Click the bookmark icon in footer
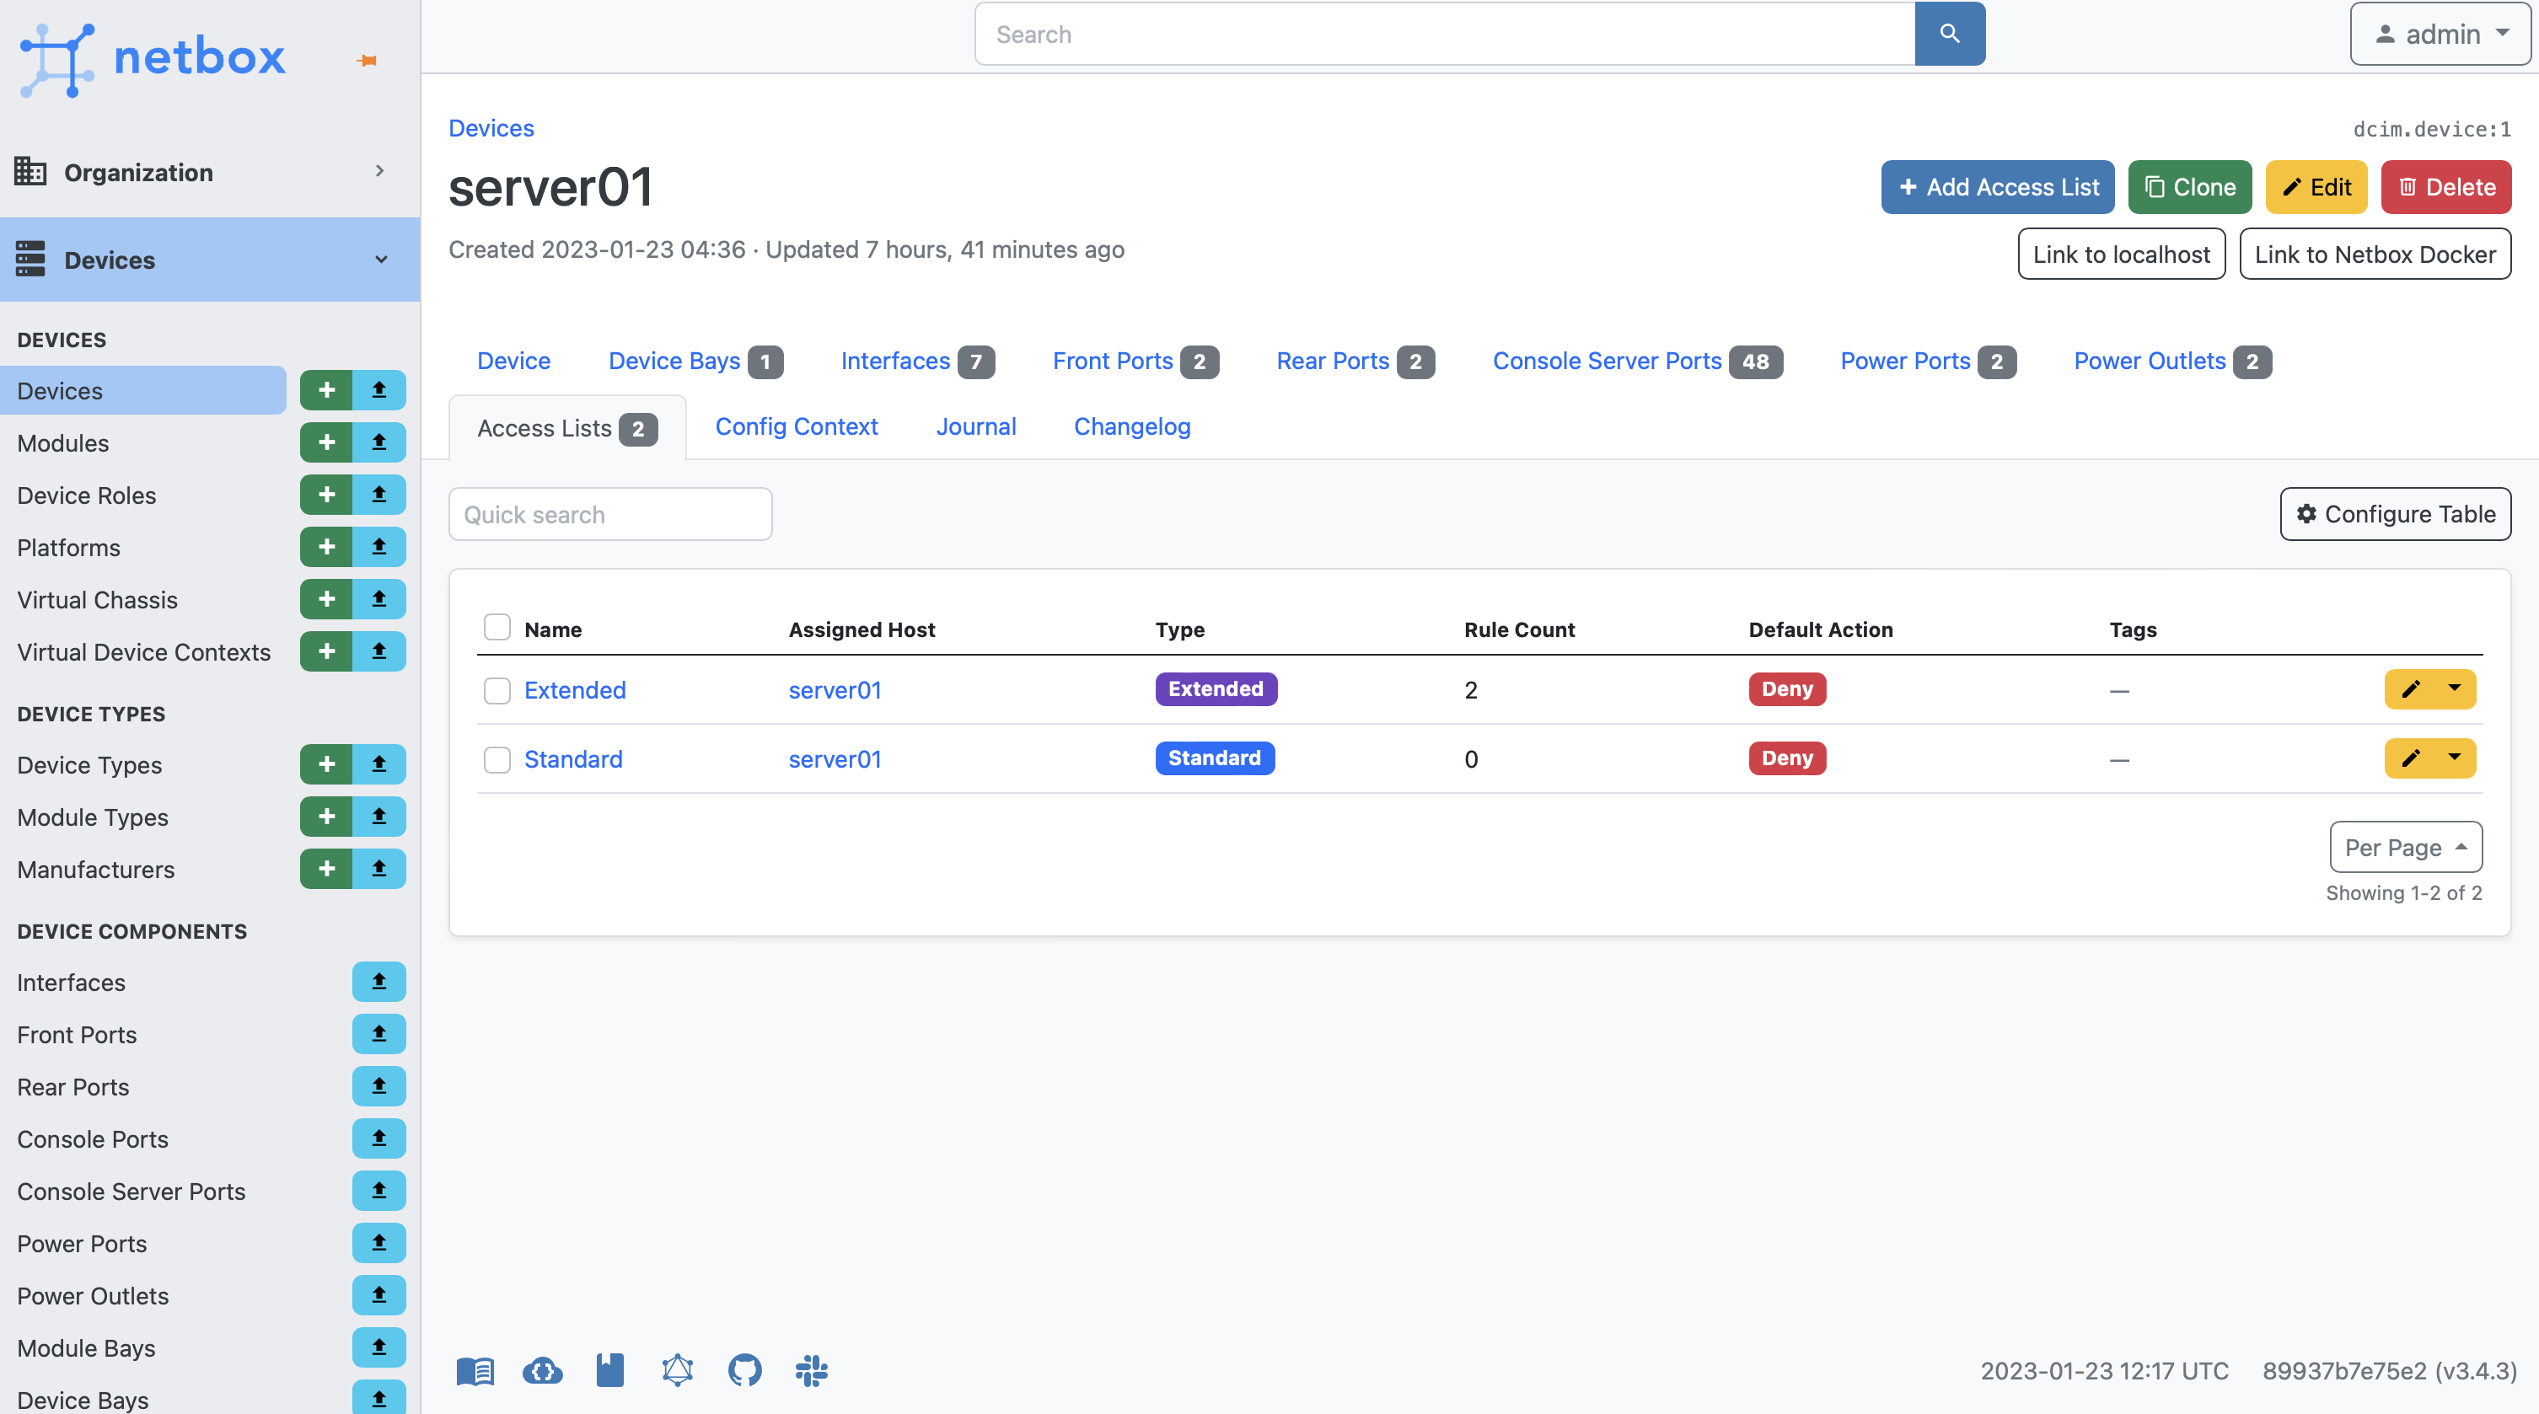Screen dimensions: 2539x1414 pos(608,1368)
